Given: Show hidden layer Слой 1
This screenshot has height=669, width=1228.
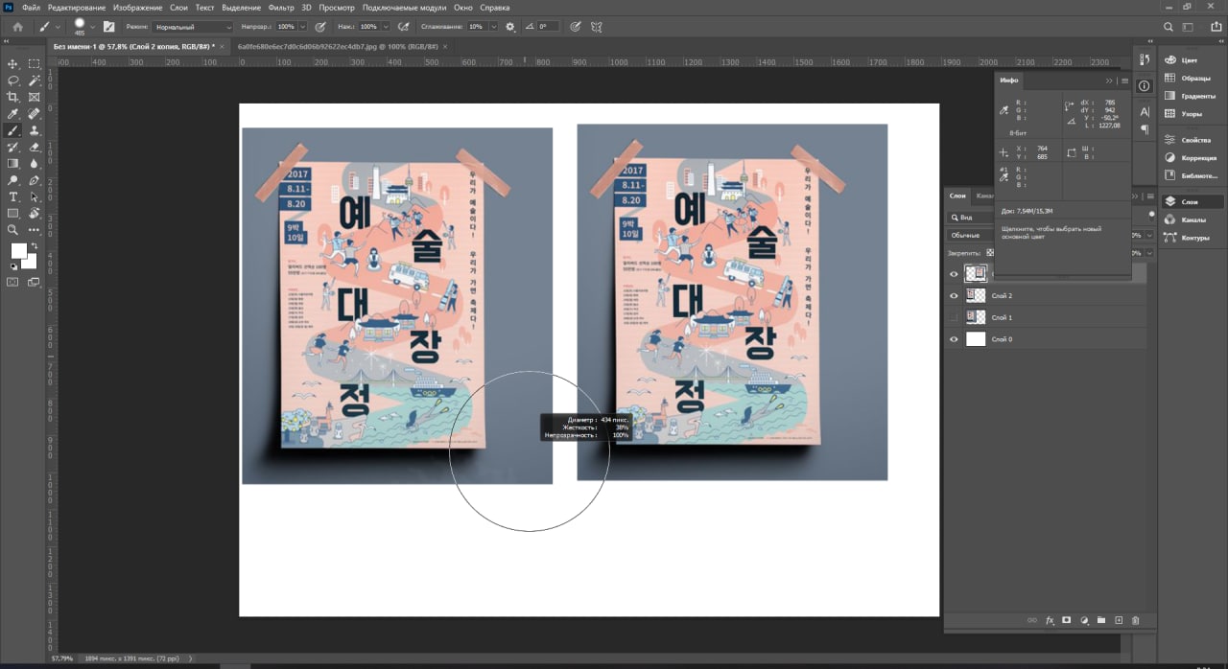Looking at the screenshot, I should click(x=954, y=317).
